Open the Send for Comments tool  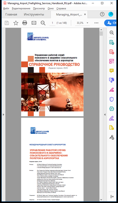[x=112, y=128]
